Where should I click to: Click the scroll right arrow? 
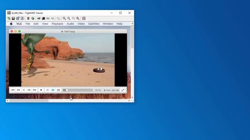click(x=129, y=101)
